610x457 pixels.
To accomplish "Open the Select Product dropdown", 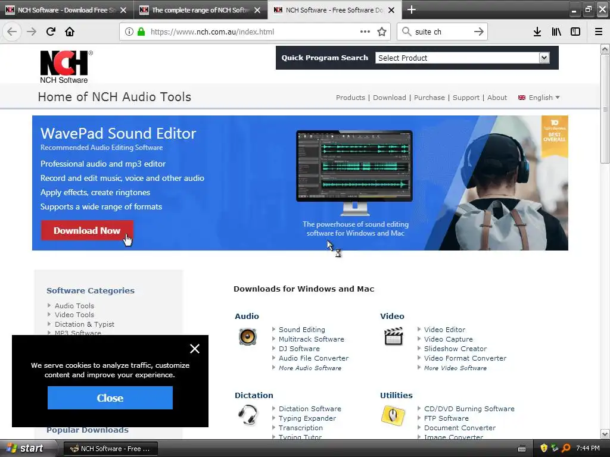I will tap(462, 58).
